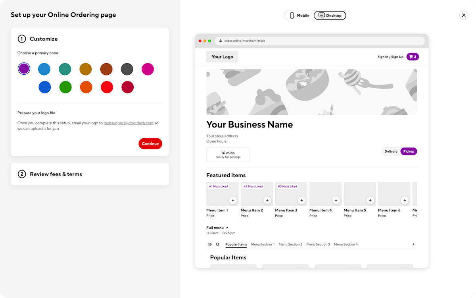The height and width of the screenshot is (298, 476).
Task: Expand step 2 Review fees & terms
Action: click(x=56, y=174)
